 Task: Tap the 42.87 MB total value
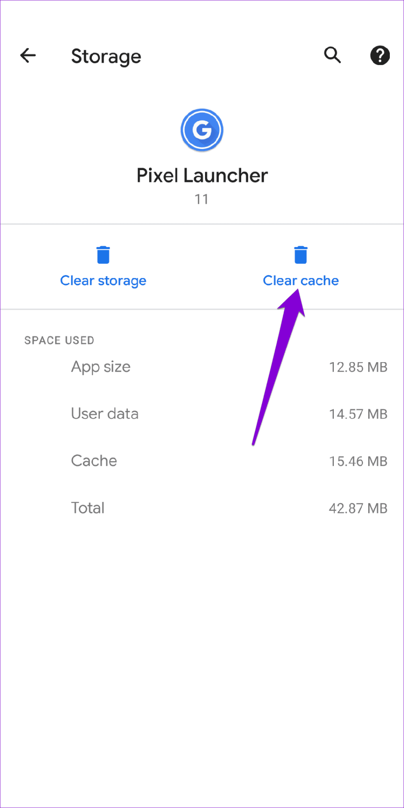(358, 508)
